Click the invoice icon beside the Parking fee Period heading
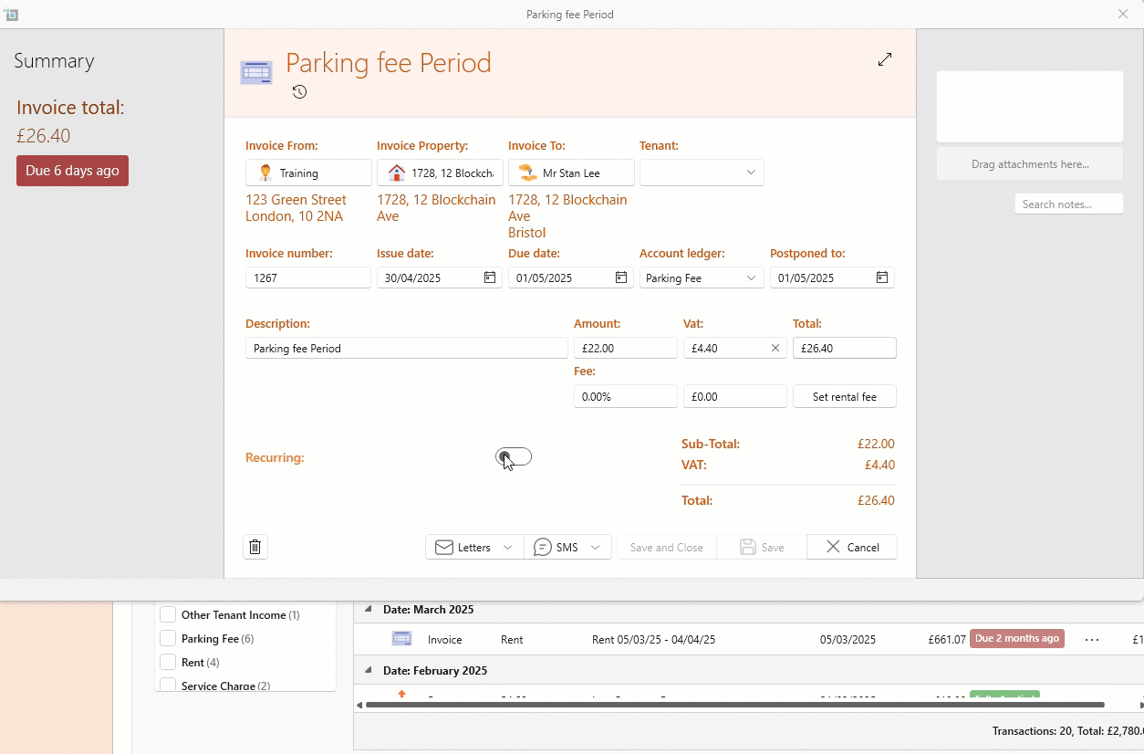Viewport: 1144px width, 754px height. (x=256, y=73)
